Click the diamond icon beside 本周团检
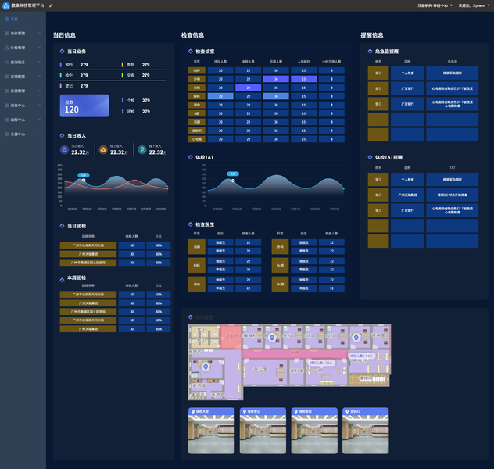Screen dimensions: 494x469 click(x=62, y=280)
